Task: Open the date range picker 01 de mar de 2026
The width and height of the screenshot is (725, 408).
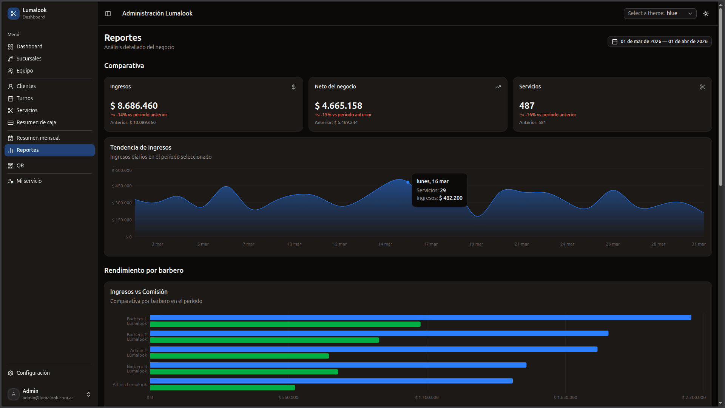Action: [x=659, y=42]
